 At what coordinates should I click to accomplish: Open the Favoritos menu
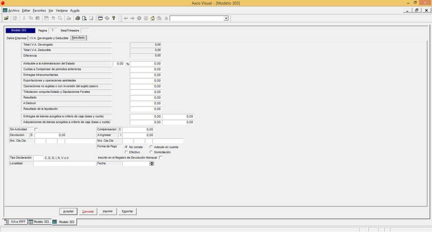[39, 10]
